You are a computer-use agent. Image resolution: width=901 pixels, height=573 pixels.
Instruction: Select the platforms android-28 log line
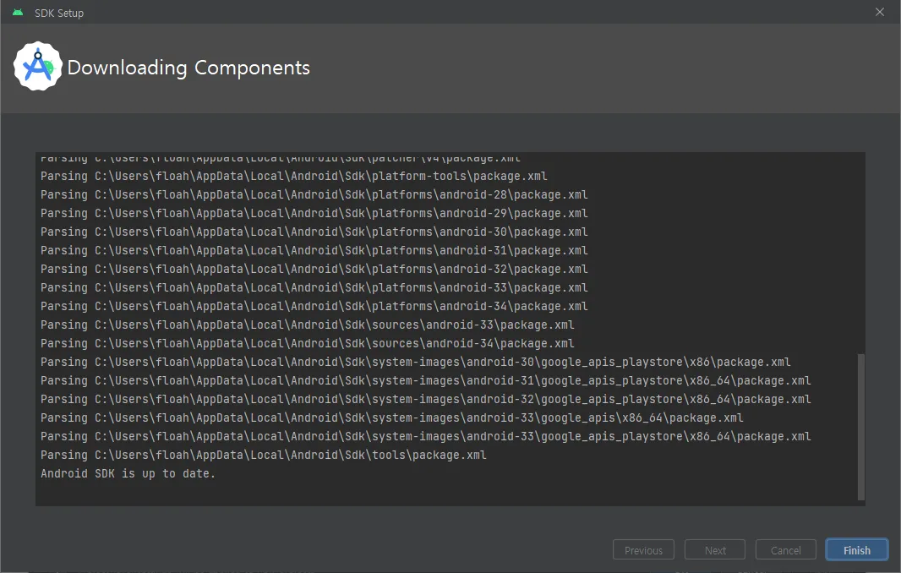[x=314, y=195]
